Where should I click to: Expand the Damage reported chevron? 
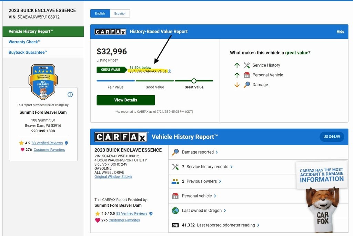[x=217, y=152]
